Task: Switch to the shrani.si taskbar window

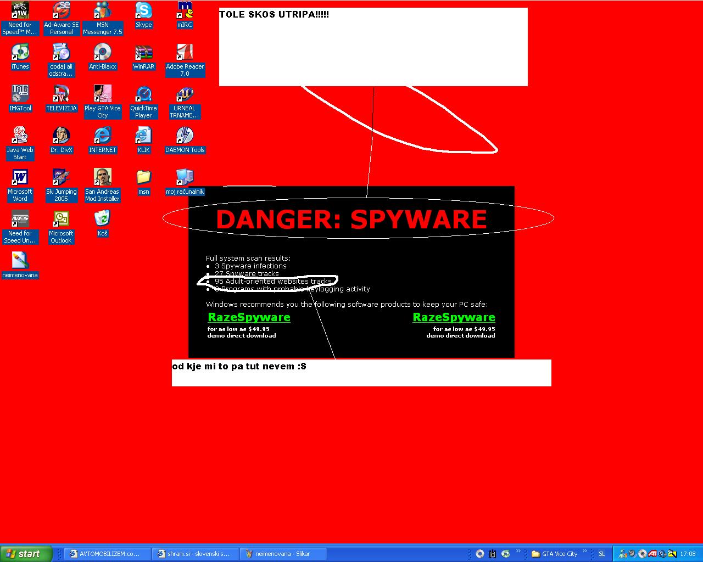Action: 194,554
